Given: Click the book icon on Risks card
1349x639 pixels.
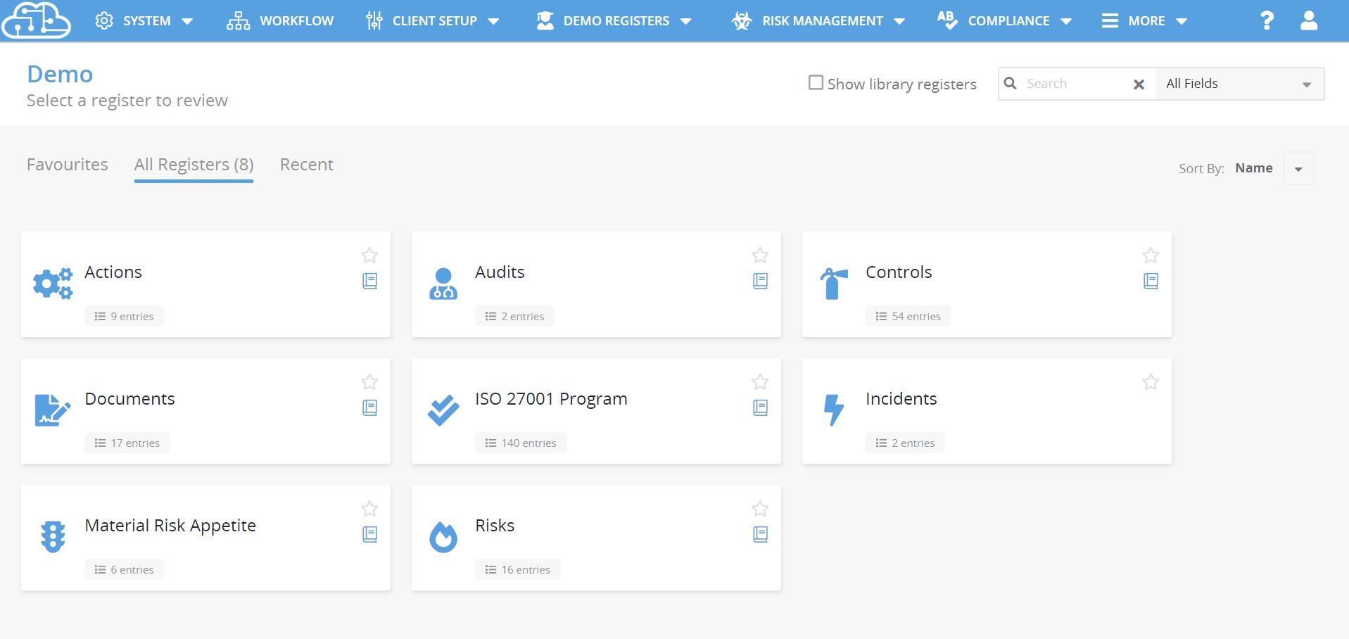Looking at the screenshot, I should click(x=760, y=535).
